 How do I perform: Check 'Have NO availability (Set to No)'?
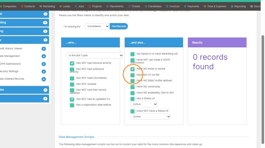tap(132, 93)
